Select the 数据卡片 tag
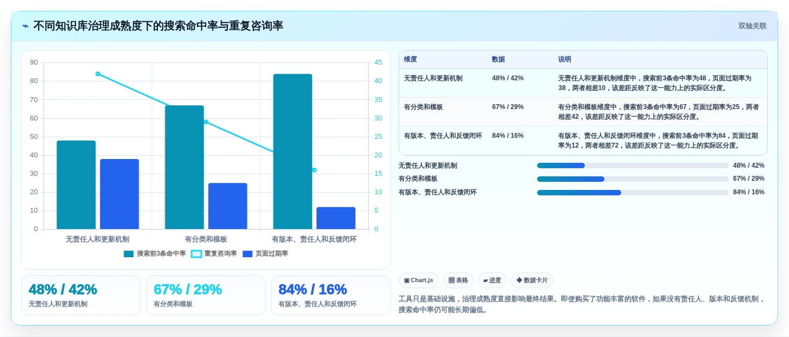 point(532,281)
